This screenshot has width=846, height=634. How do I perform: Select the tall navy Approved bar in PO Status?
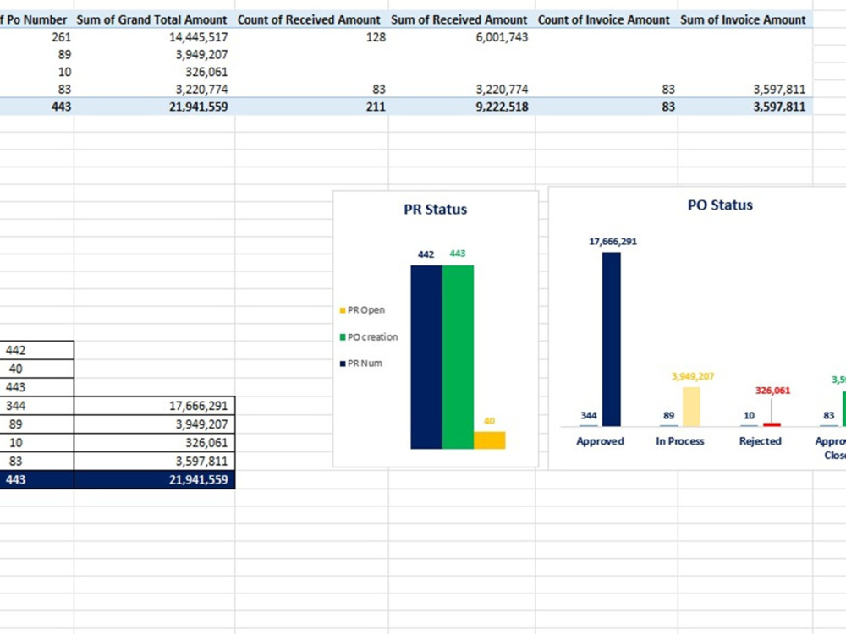pos(612,339)
